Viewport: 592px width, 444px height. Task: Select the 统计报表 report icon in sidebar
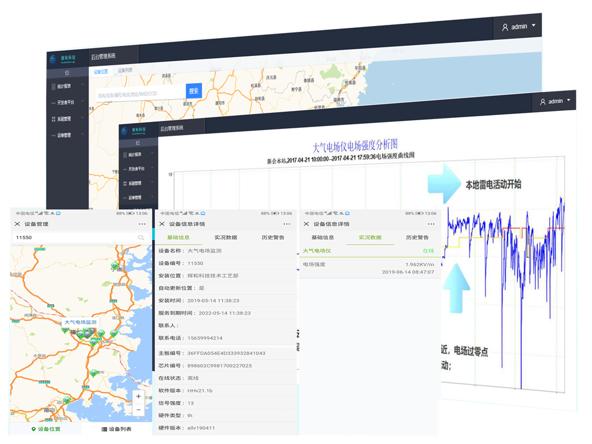(x=53, y=86)
